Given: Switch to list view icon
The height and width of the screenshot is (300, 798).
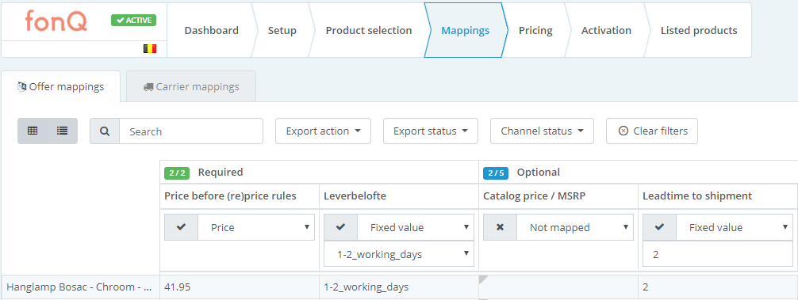Looking at the screenshot, I should 62,131.
